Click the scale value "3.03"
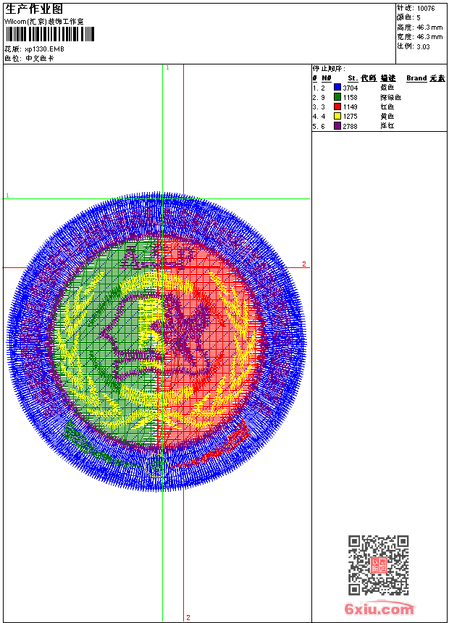The height and width of the screenshot is (623, 449). click(423, 47)
